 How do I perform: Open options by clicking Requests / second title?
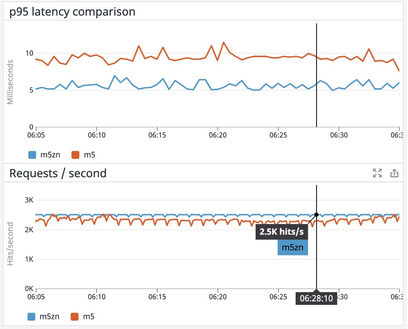click(58, 173)
